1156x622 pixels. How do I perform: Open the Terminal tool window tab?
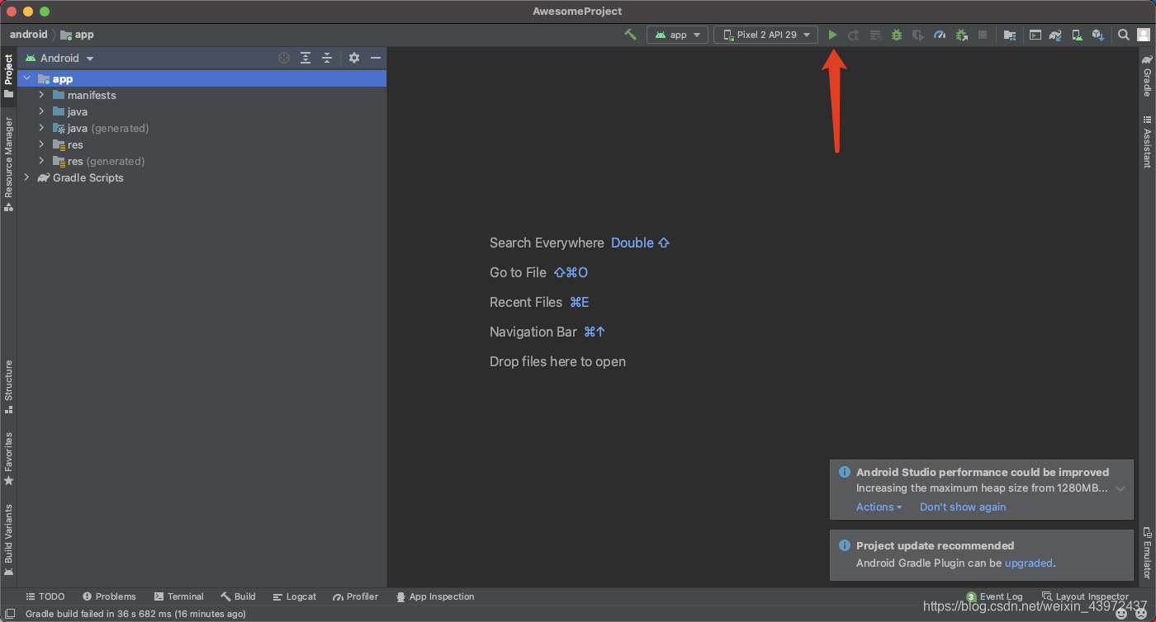tap(178, 596)
